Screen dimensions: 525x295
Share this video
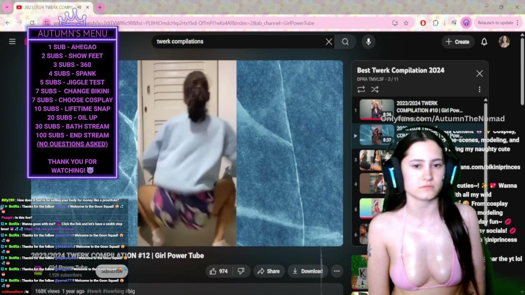point(269,271)
